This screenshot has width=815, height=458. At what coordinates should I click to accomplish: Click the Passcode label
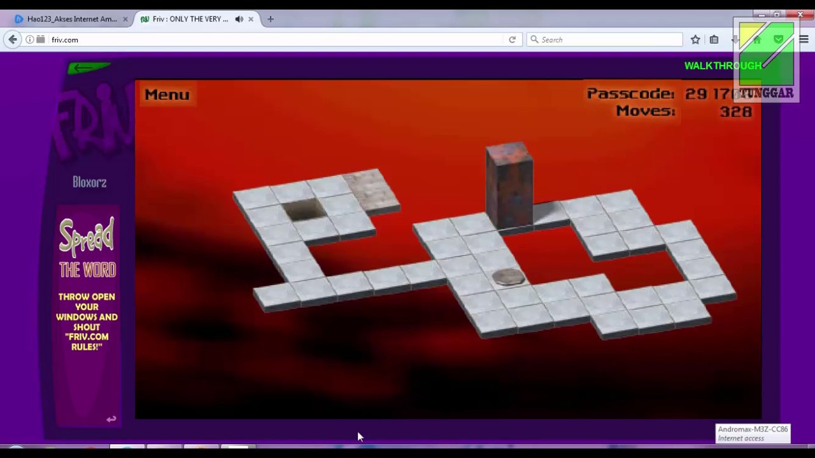coord(630,94)
